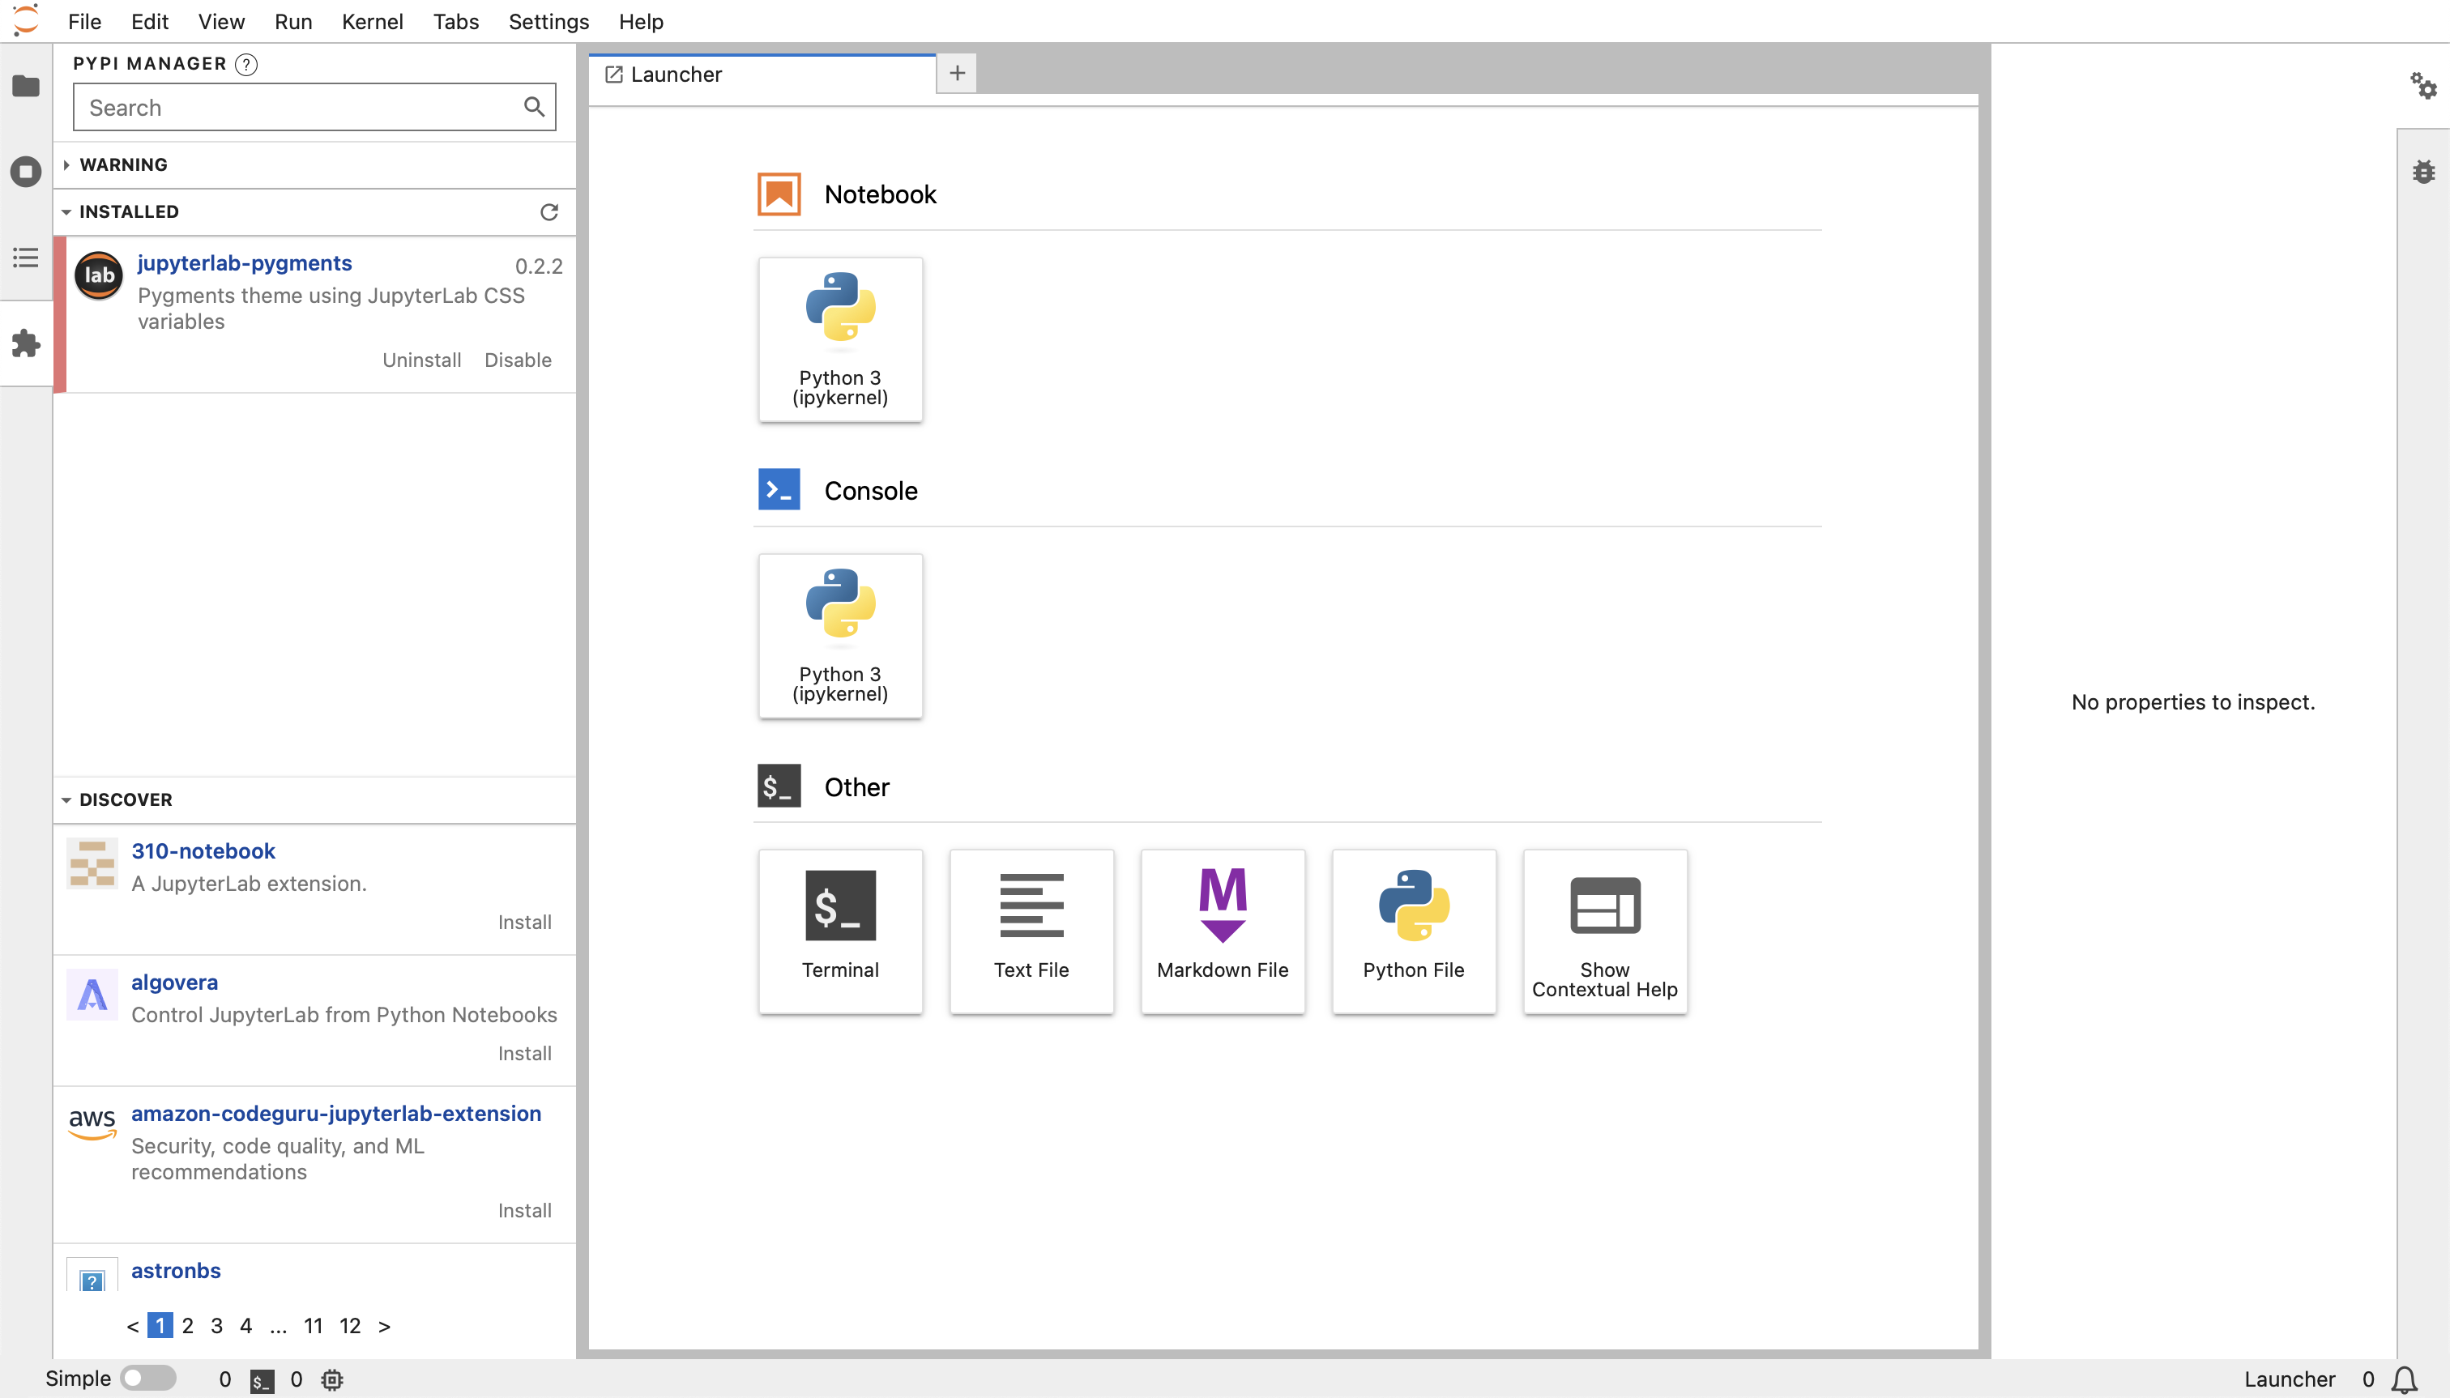Install algovera extension
2450x1398 pixels.
[x=524, y=1053]
